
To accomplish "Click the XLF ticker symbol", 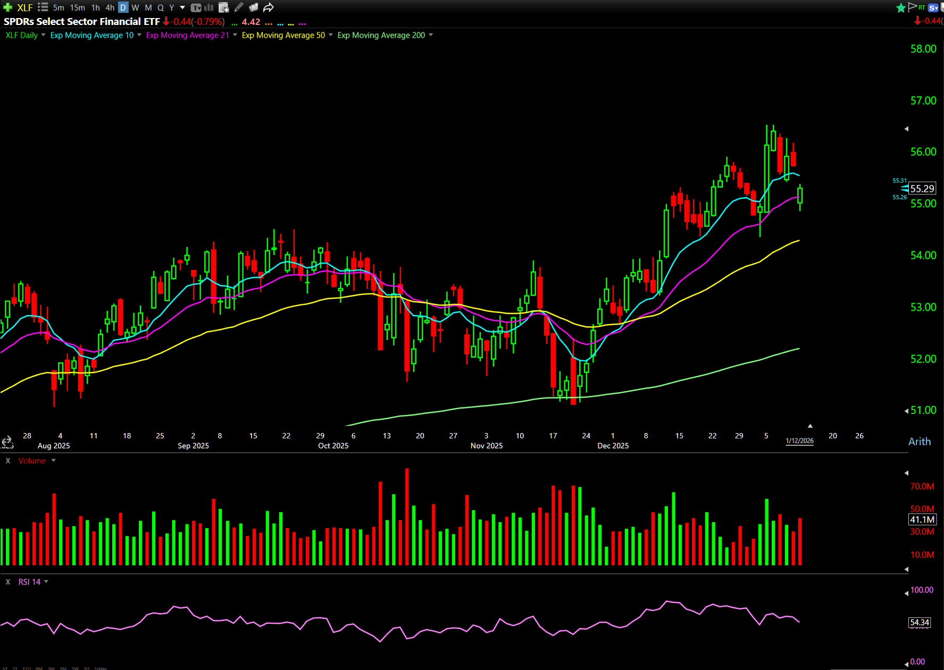I will (25, 7).
